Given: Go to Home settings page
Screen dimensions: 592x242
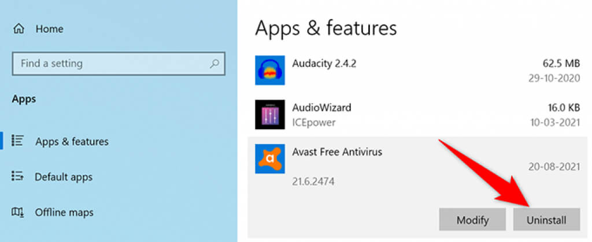Looking at the screenshot, I should 50,29.
